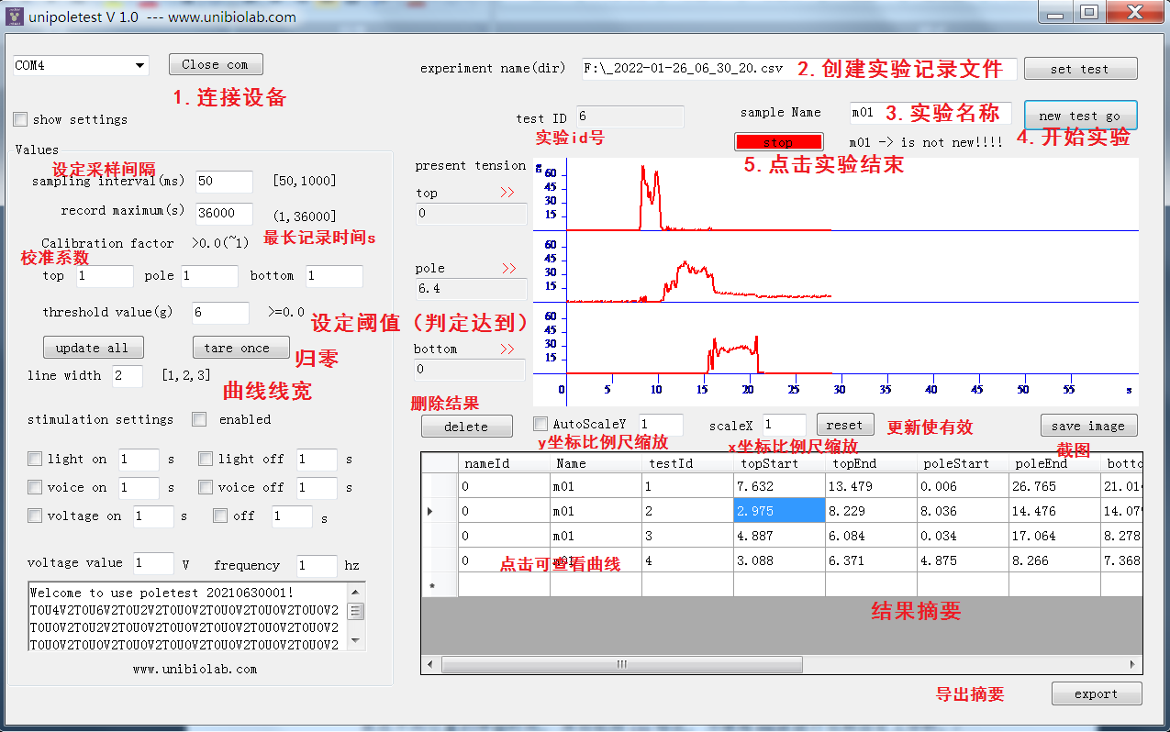Click the log box scroll down arrow

[x=356, y=641]
